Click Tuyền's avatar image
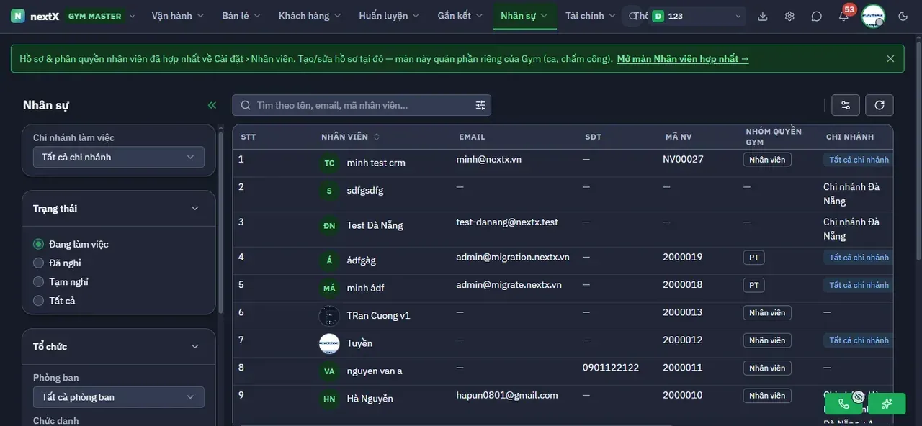 (x=329, y=343)
